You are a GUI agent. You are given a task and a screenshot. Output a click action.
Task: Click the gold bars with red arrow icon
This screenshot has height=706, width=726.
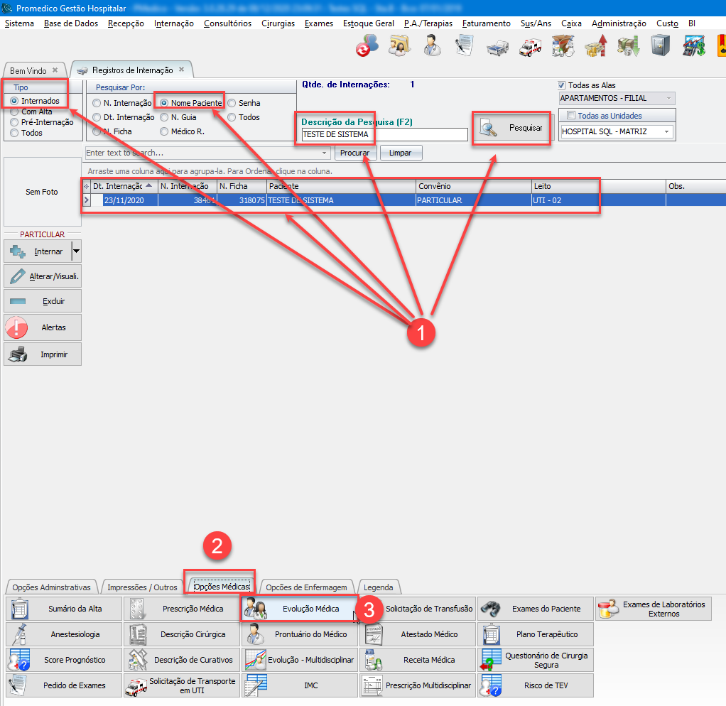coord(595,47)
